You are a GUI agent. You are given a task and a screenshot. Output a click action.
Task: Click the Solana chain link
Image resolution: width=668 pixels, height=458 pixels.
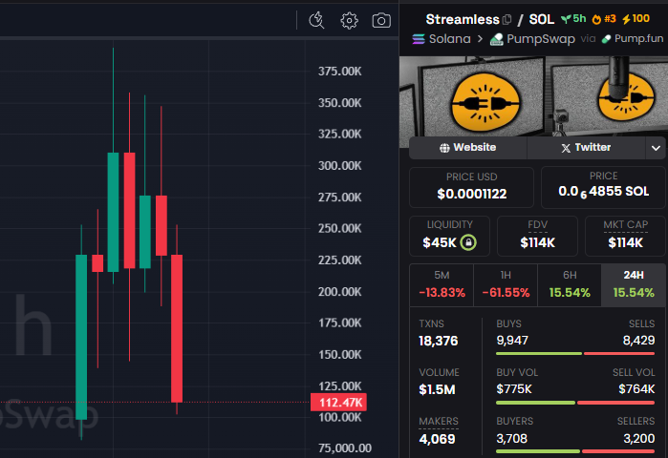tap(449, 39)
